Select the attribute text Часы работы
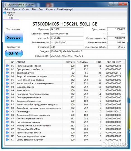 coord(23,90)
